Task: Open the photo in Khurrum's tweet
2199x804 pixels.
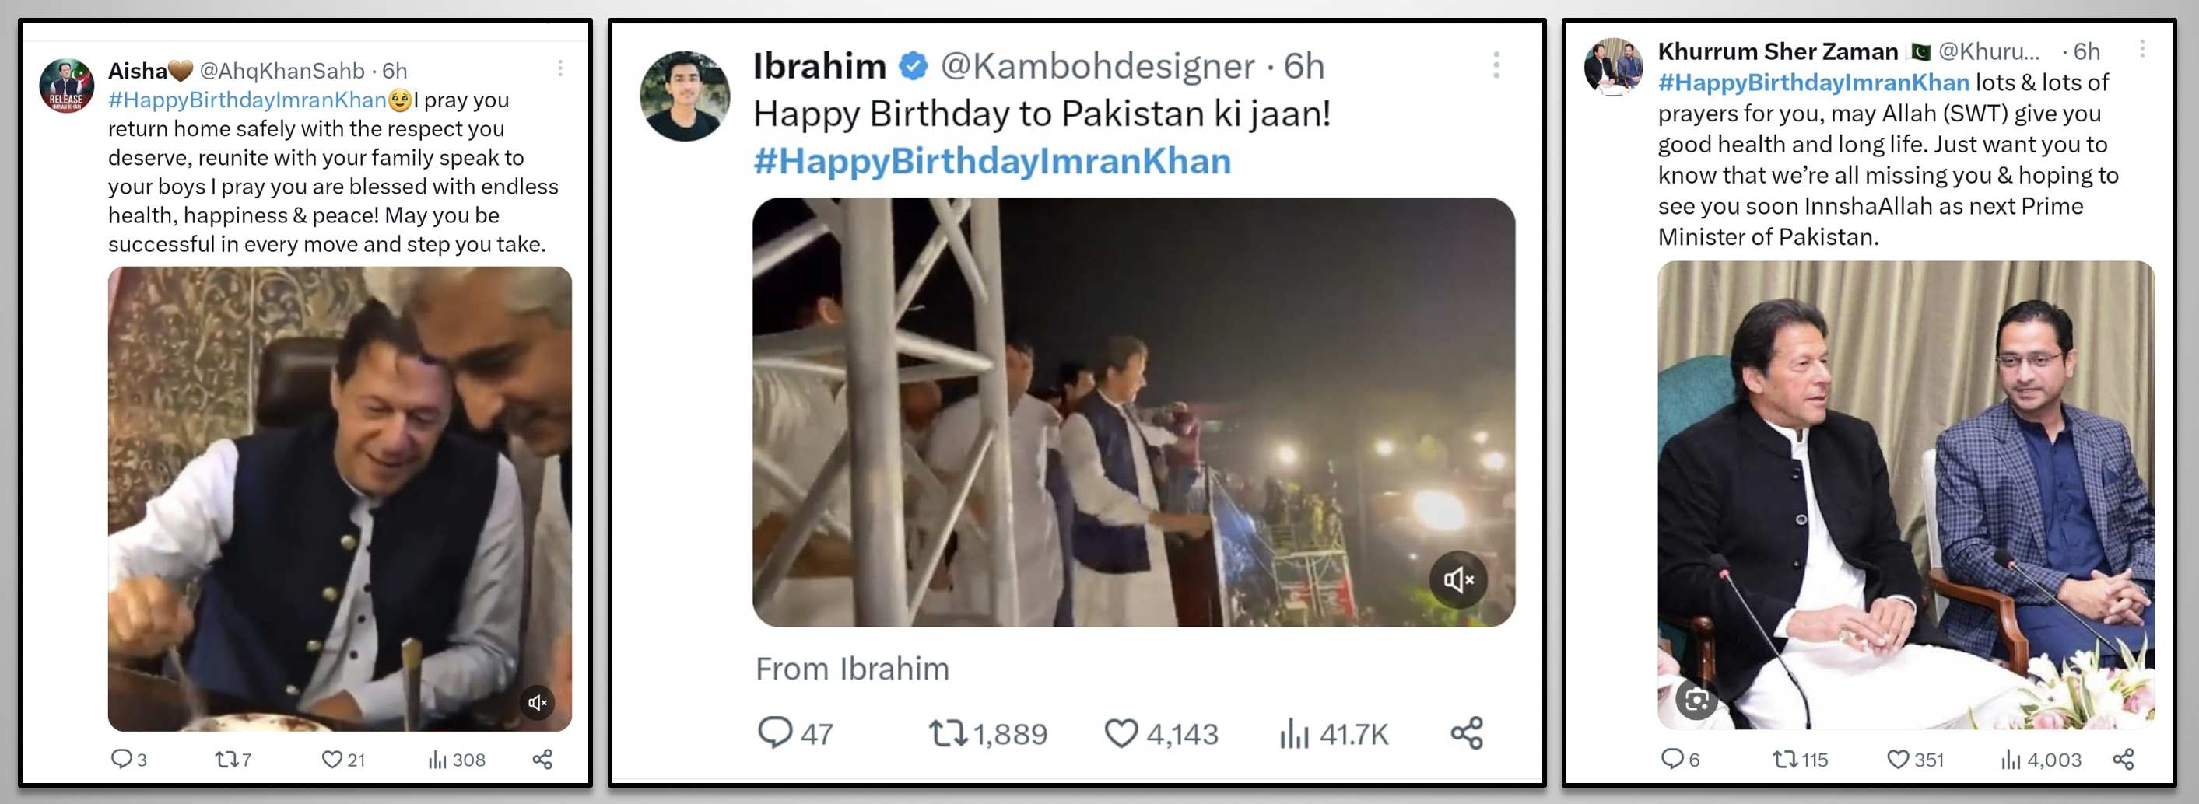Action: pyautogui.click(x=1906, y=495)
